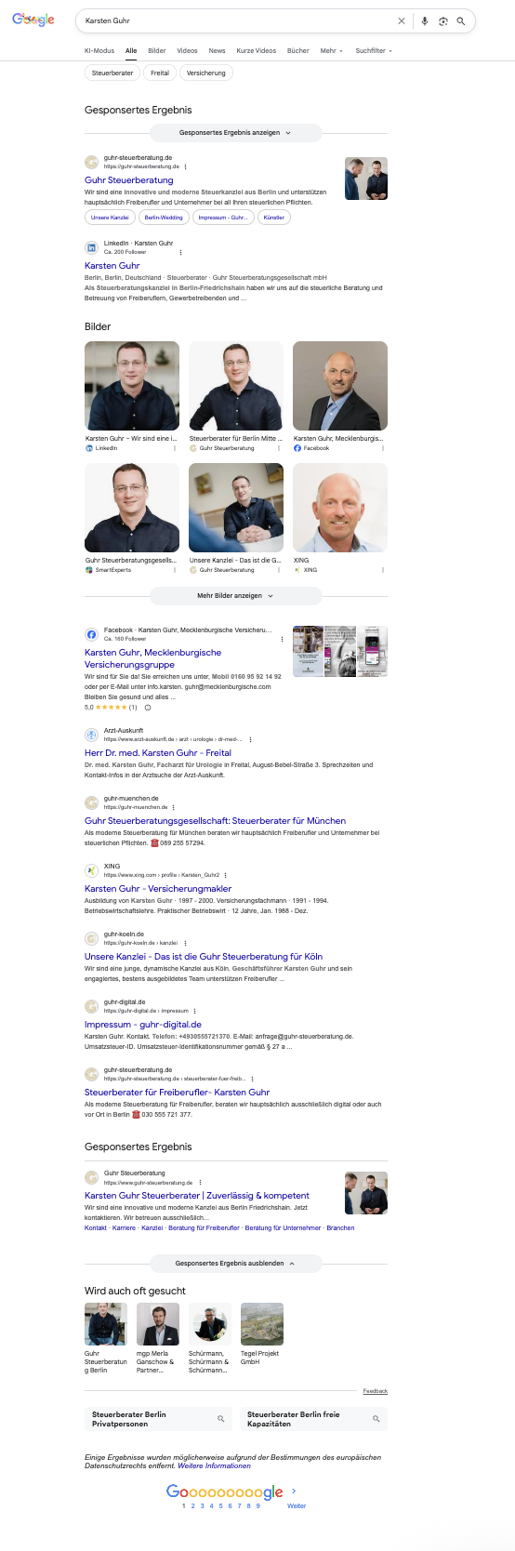Open the 'Mehr' dropdown in search tabs

click(331, 50)
